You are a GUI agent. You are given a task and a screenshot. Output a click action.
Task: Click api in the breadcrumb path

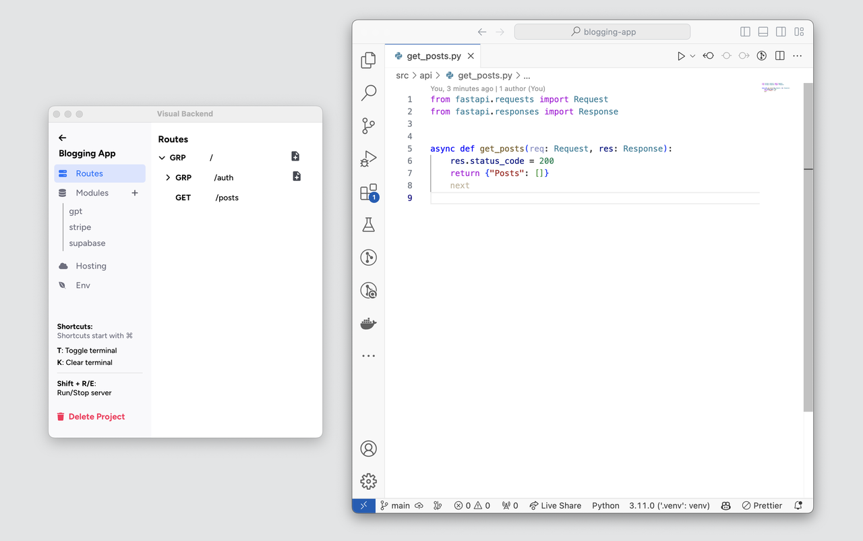pyautogui.click(x=425, y=76)
